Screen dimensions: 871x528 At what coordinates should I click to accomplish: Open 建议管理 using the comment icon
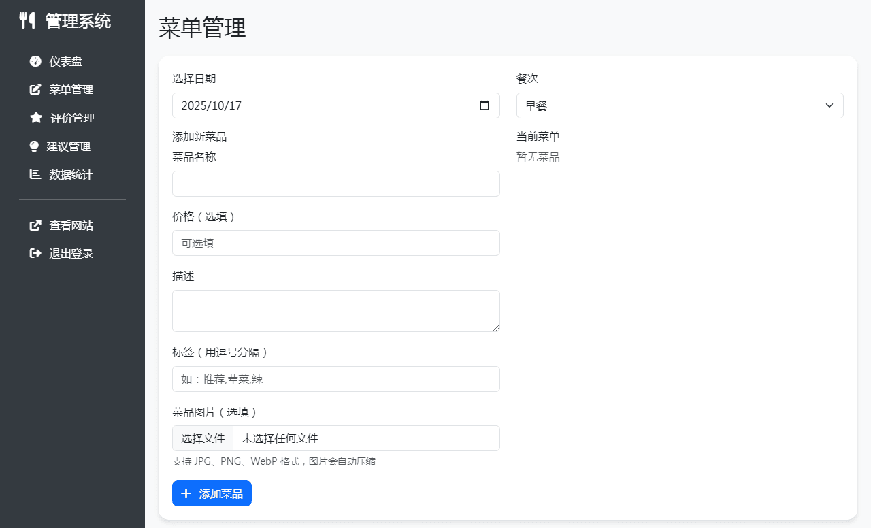(35, 146)
